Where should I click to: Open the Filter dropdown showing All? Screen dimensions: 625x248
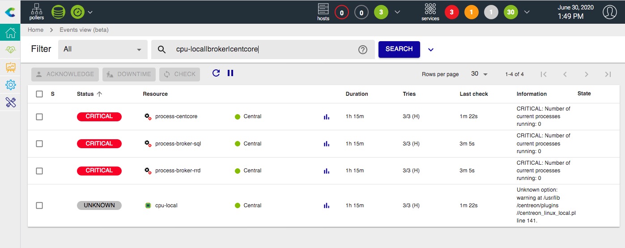(x=103, y=49)
